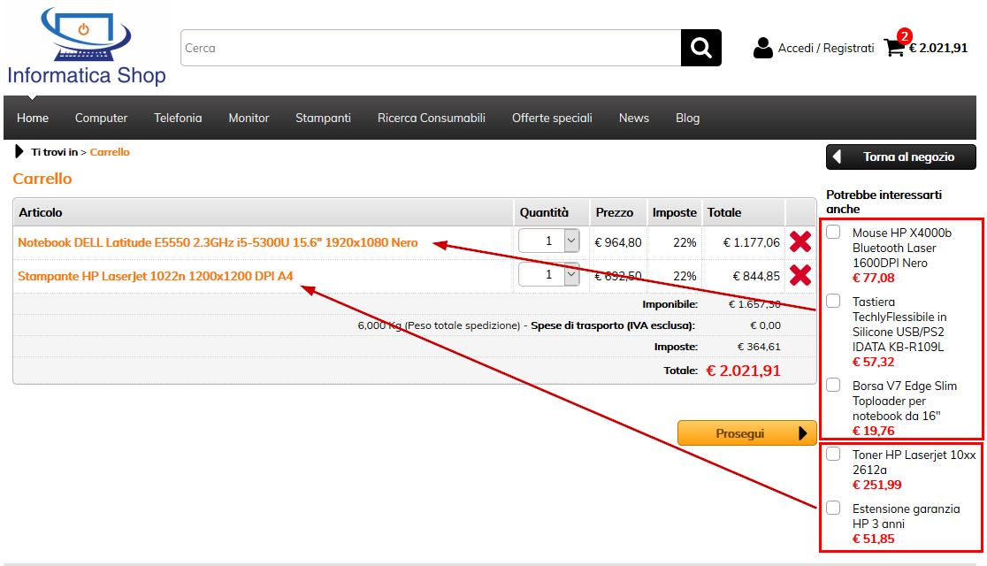Open the Computer menu
This screenshot has height=566, width=987.
[x=102, y=118]
